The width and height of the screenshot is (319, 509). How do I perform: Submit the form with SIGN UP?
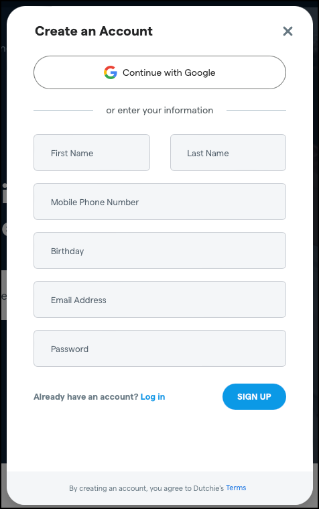[x=254, y=397]
